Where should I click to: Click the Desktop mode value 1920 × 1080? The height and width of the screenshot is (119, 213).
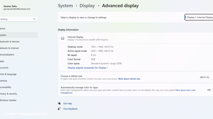pos(102,47)
